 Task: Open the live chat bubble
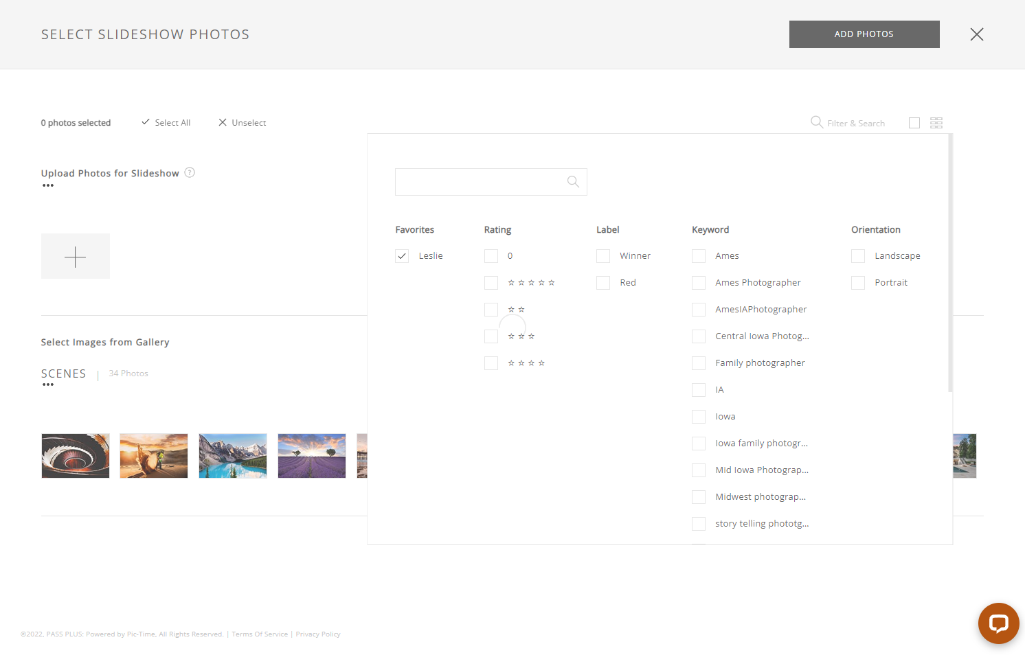tap(998, 623)
